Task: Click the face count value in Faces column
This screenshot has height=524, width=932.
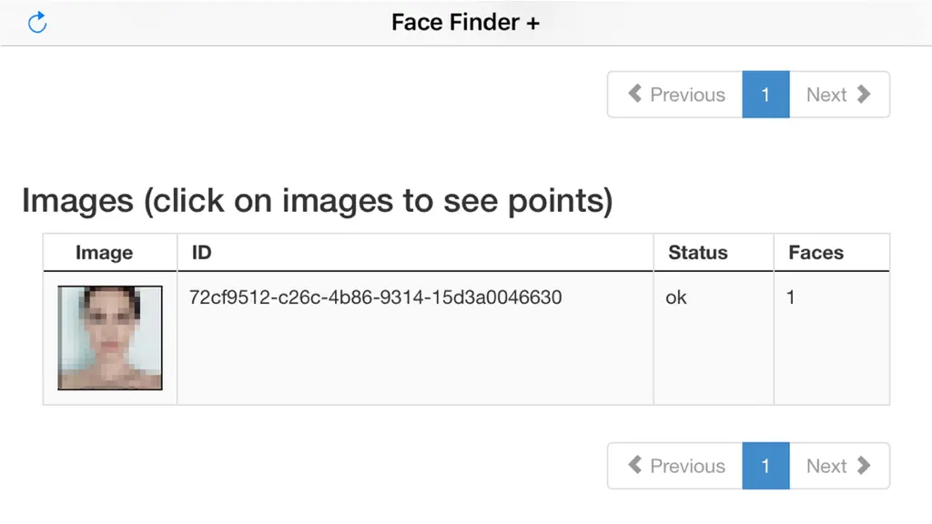Action: 791,297
